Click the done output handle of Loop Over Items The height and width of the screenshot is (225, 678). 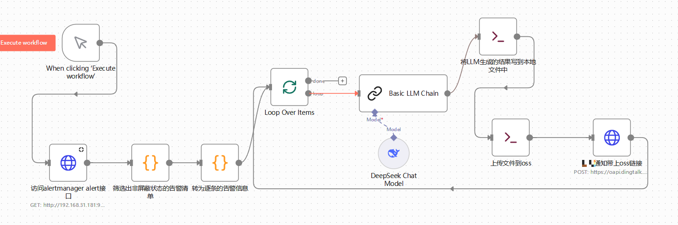pyautogui.click(x=308, y=81)
